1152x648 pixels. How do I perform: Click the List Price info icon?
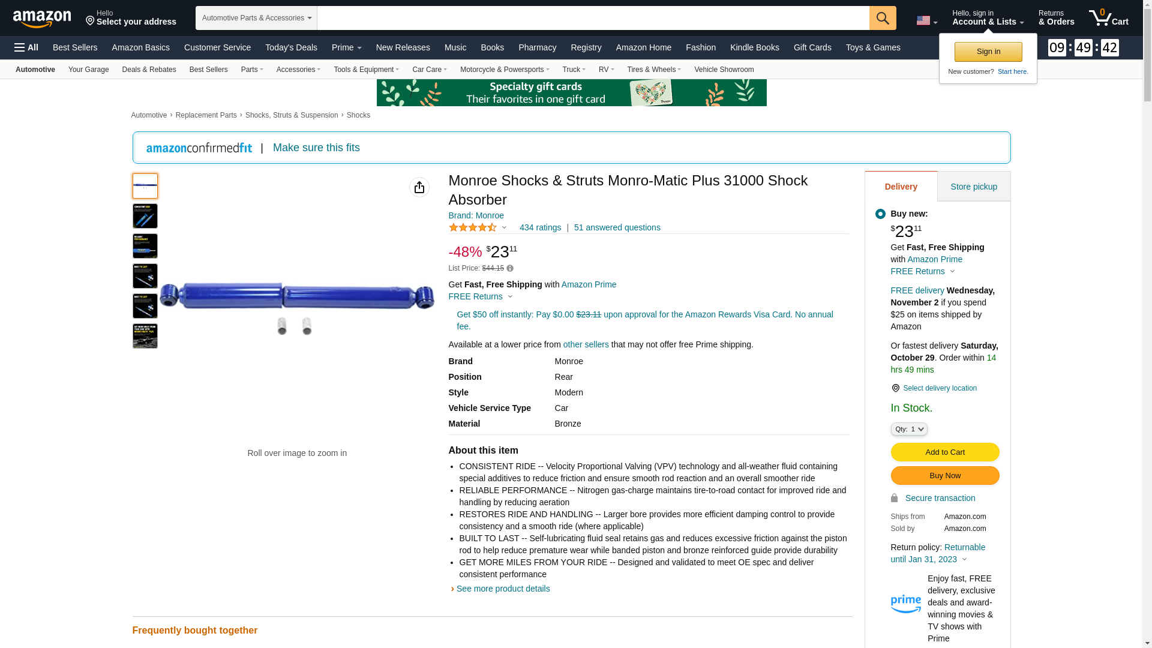tap(510, 268)
